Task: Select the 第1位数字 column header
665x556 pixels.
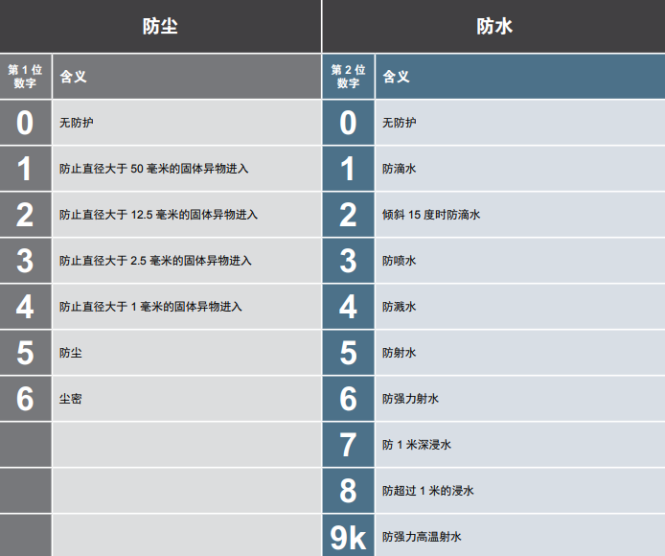Action: (25, 77)
